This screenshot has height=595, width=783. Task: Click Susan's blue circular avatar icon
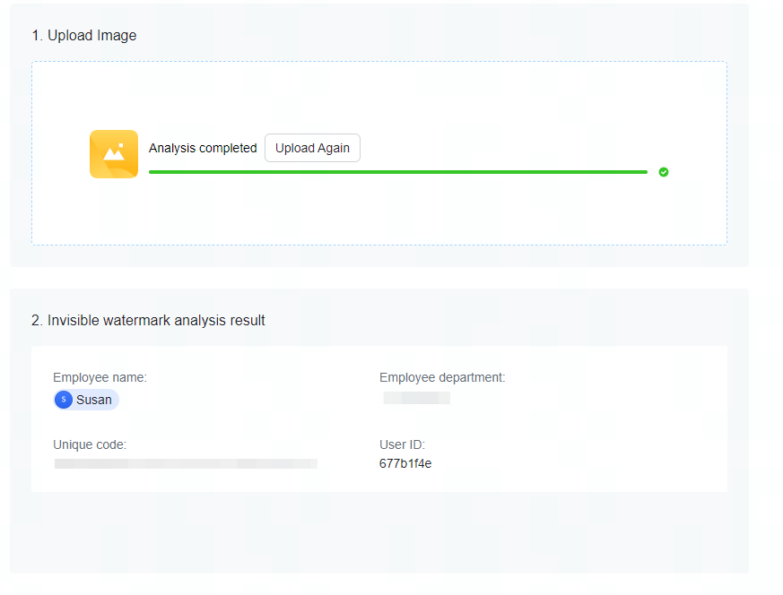[64, 400]
